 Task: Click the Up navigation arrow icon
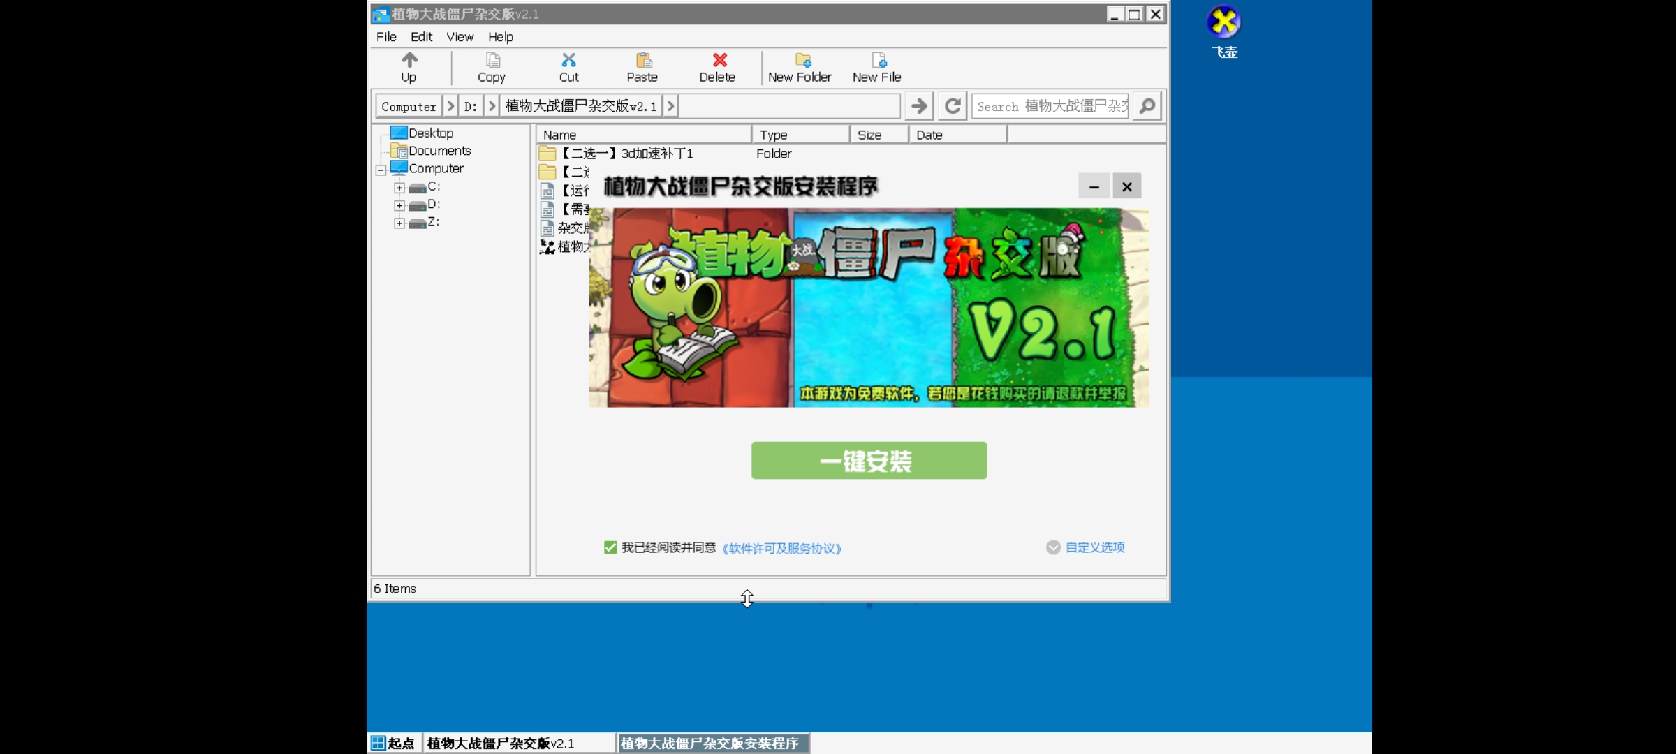coord(409,60)
